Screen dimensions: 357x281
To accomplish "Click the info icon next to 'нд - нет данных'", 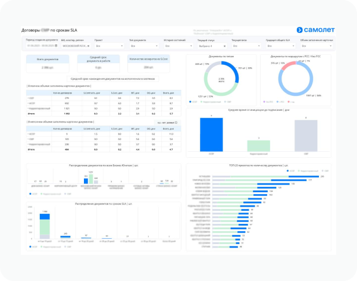I will tap(176, 123).
